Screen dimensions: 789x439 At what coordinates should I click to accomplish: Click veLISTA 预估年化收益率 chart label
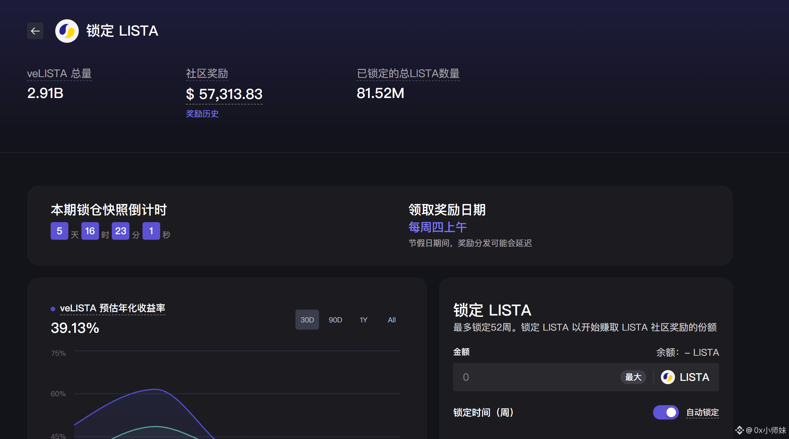point(112,308)
